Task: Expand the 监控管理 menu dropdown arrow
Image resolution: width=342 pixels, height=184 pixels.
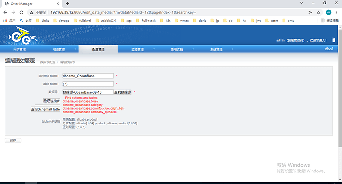Action: point(154,49)
